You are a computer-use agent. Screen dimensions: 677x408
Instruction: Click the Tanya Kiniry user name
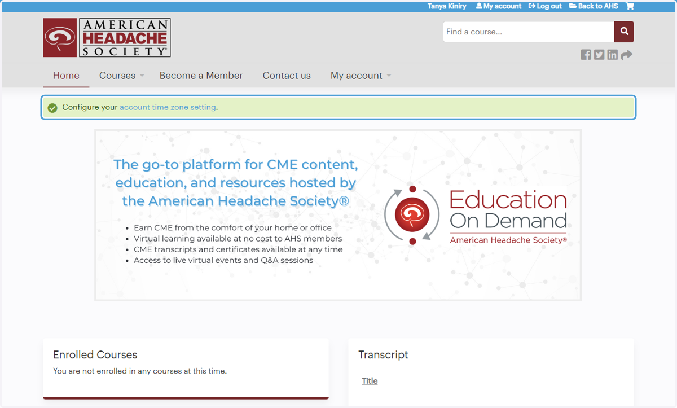coord(447,6)
